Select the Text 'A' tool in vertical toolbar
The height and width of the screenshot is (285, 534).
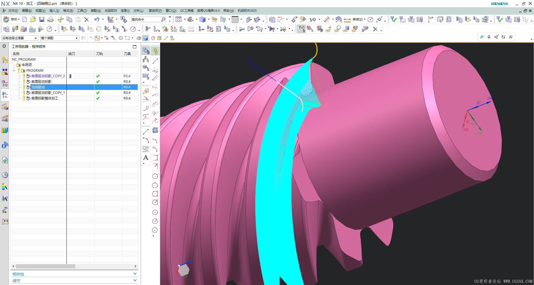tap(146, 158)
